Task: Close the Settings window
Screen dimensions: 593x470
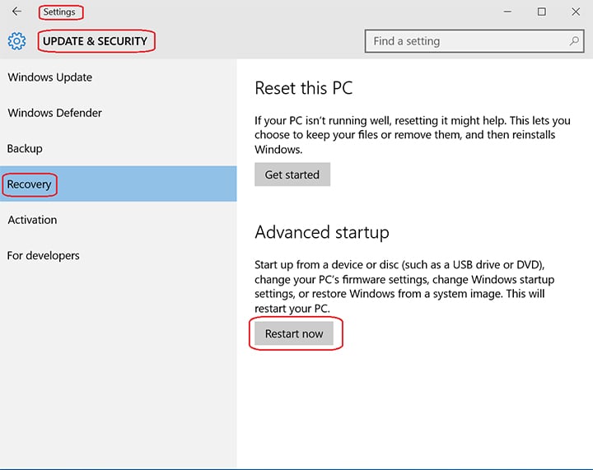Action: point(576,12)
